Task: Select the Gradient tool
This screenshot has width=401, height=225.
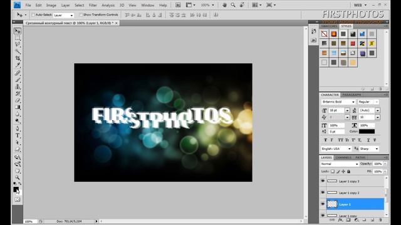Action: 18,107
